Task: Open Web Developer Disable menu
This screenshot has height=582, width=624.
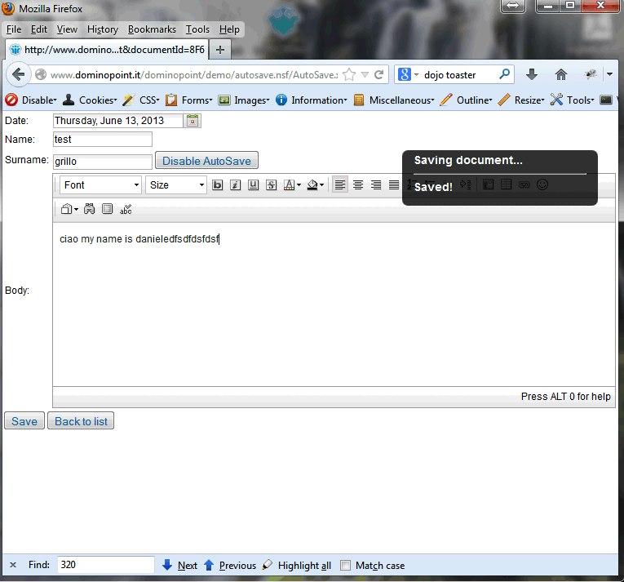Action: tap(31, 100)
